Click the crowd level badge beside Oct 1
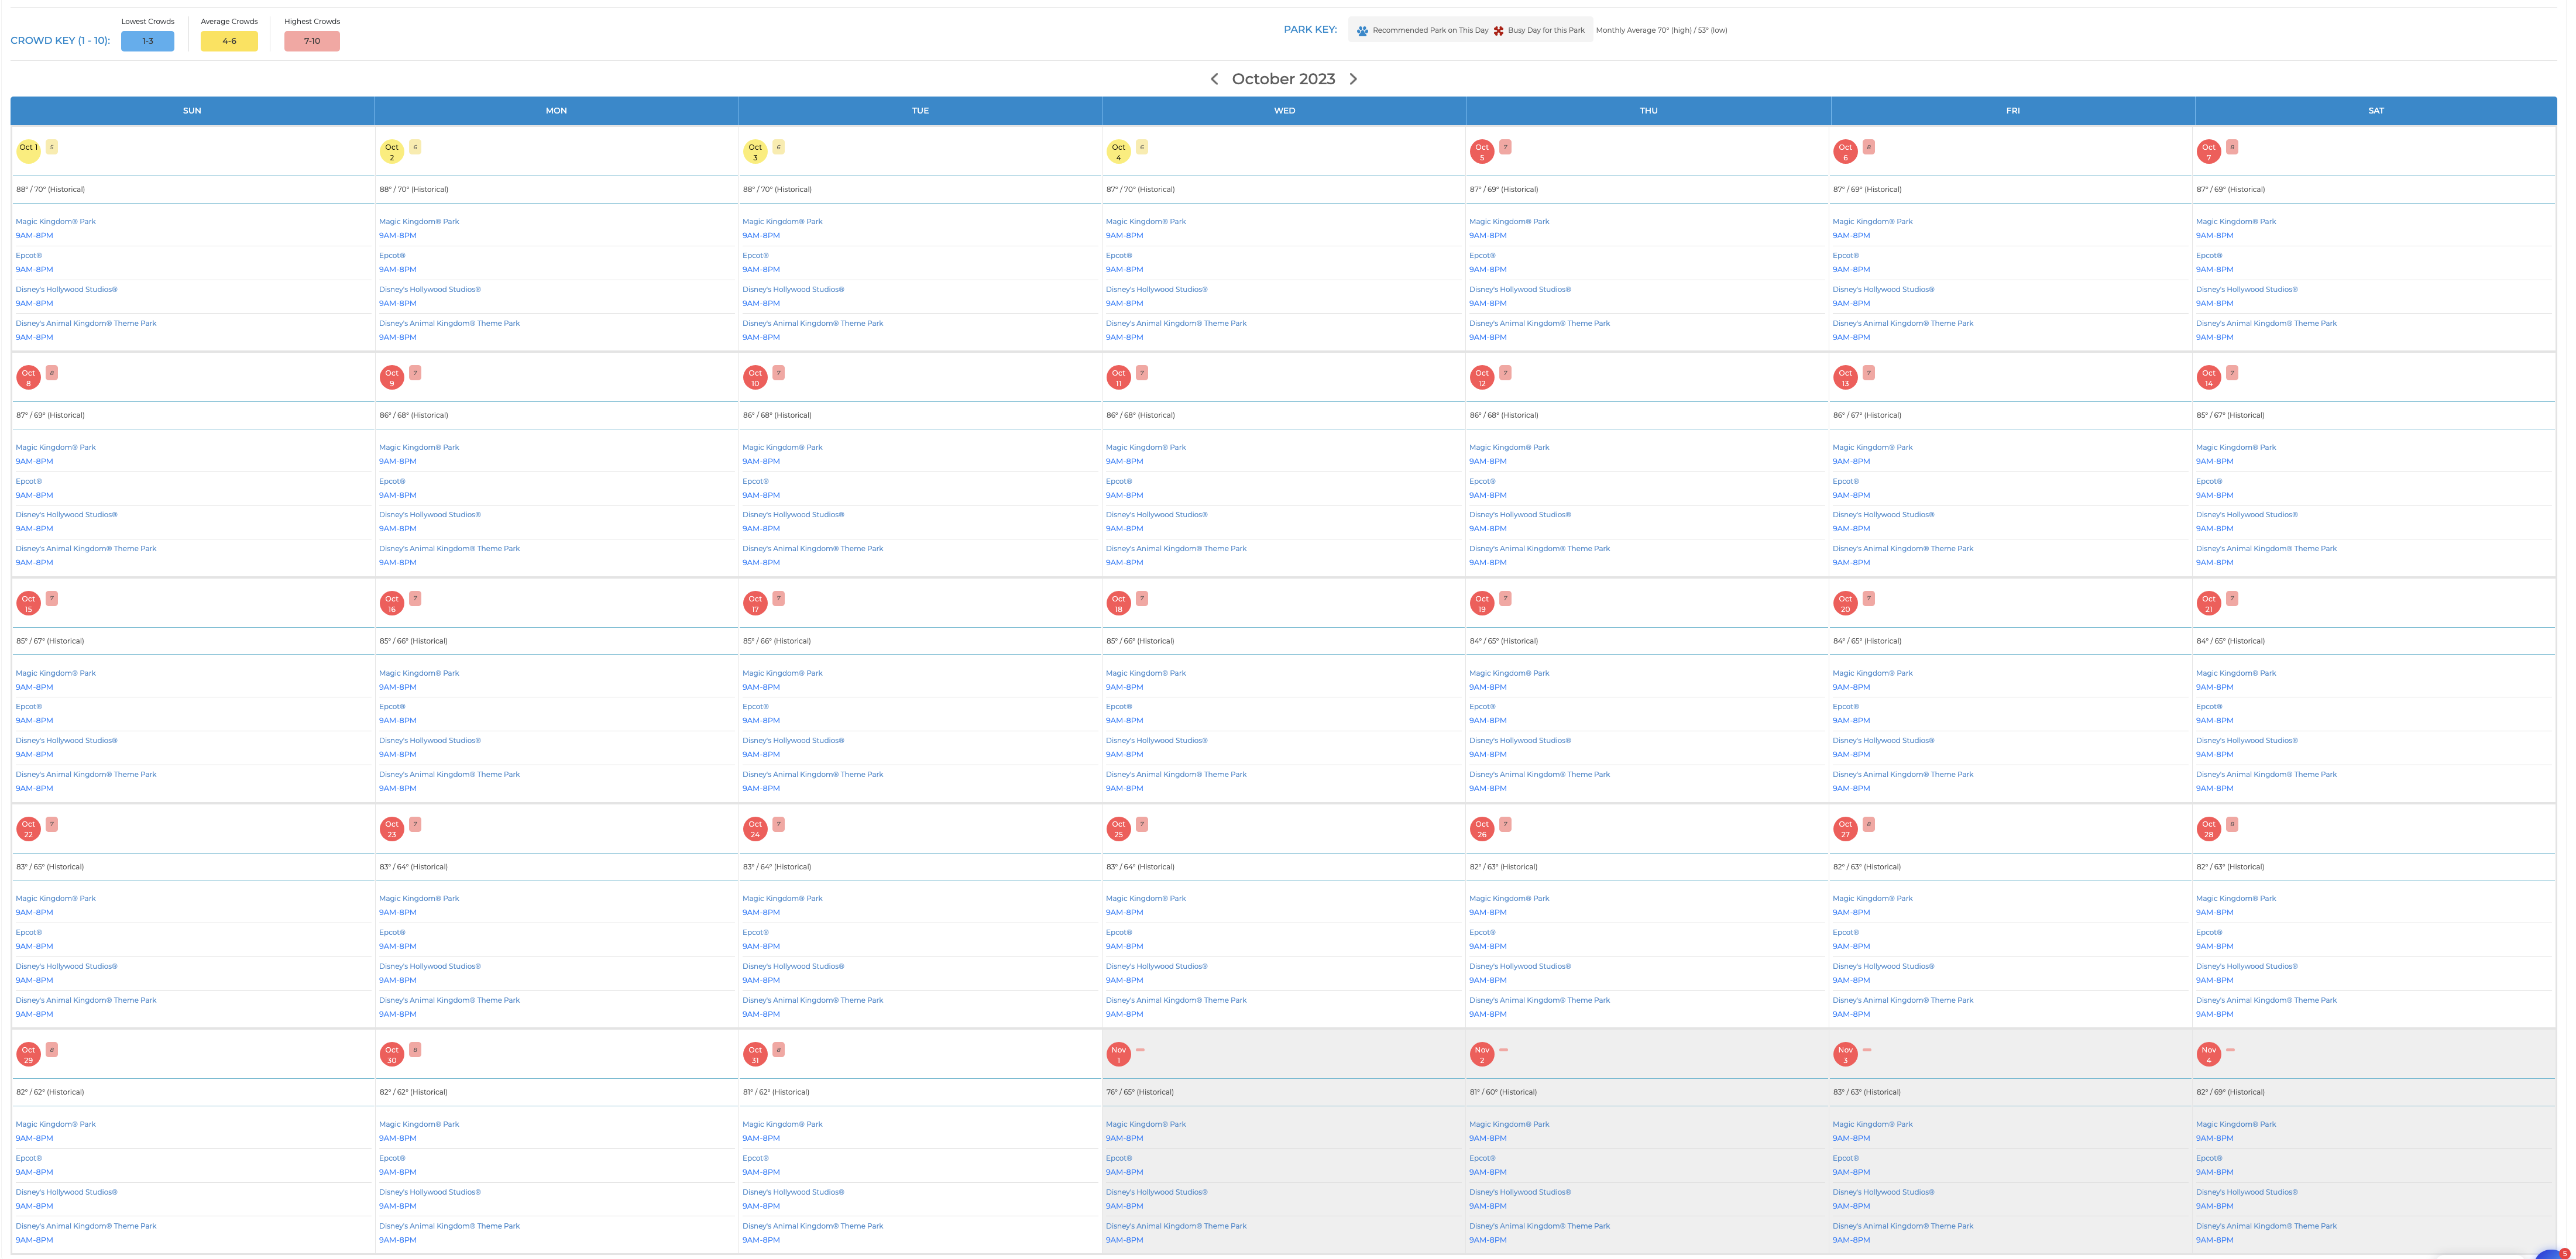The height and width of the screenshot is (1259, 2576). (52, 147)
